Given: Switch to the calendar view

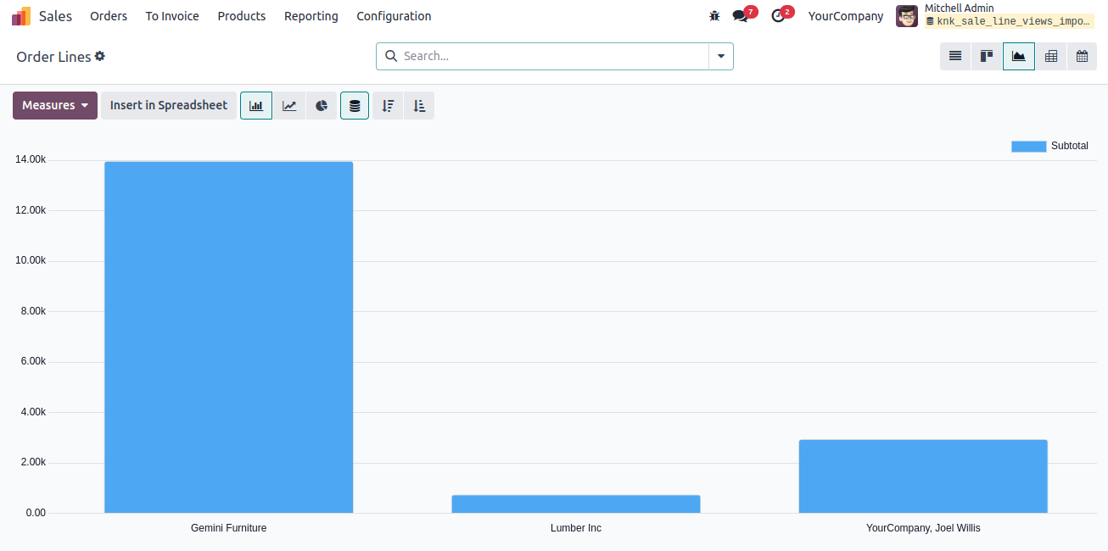Looking at the screenshot, I should click(x=1082, y=56).
